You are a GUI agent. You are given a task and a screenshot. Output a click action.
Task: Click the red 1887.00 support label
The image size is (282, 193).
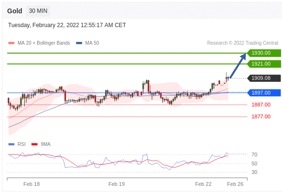pyautogui.click(x=261, y=105)
